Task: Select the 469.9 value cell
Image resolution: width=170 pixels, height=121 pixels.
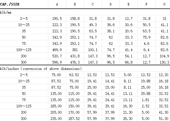Action: coord(57,50)
